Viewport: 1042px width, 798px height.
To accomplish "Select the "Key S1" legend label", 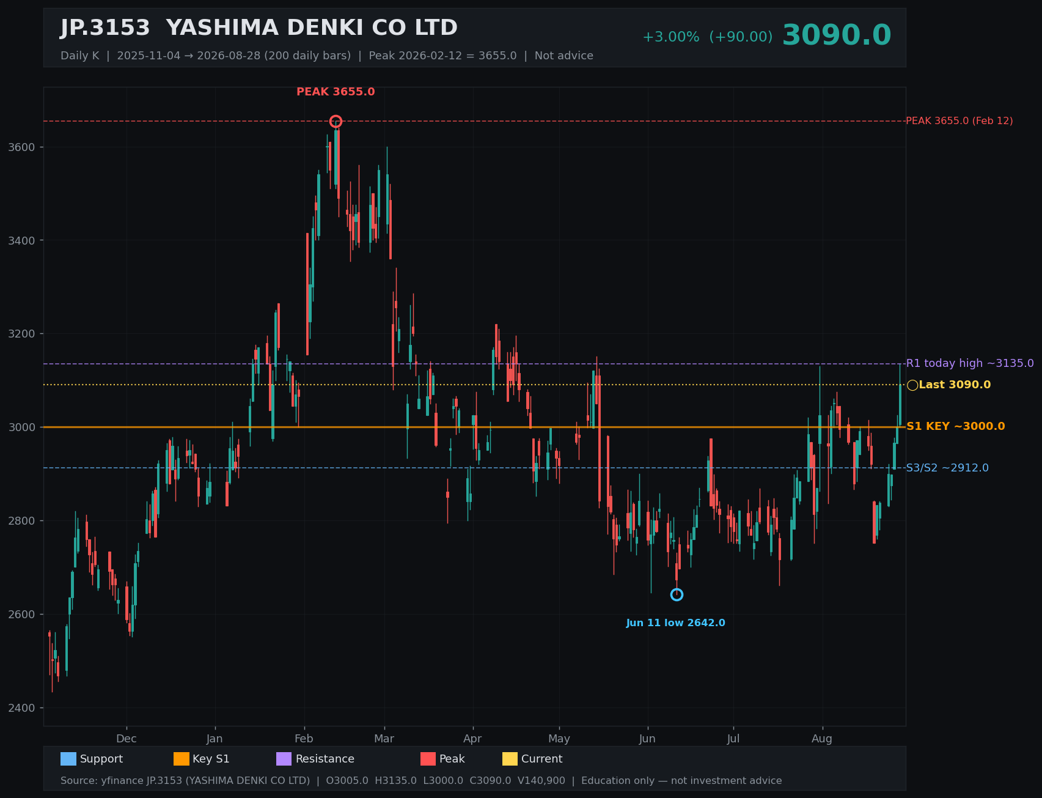I will (x=211, y=759).
